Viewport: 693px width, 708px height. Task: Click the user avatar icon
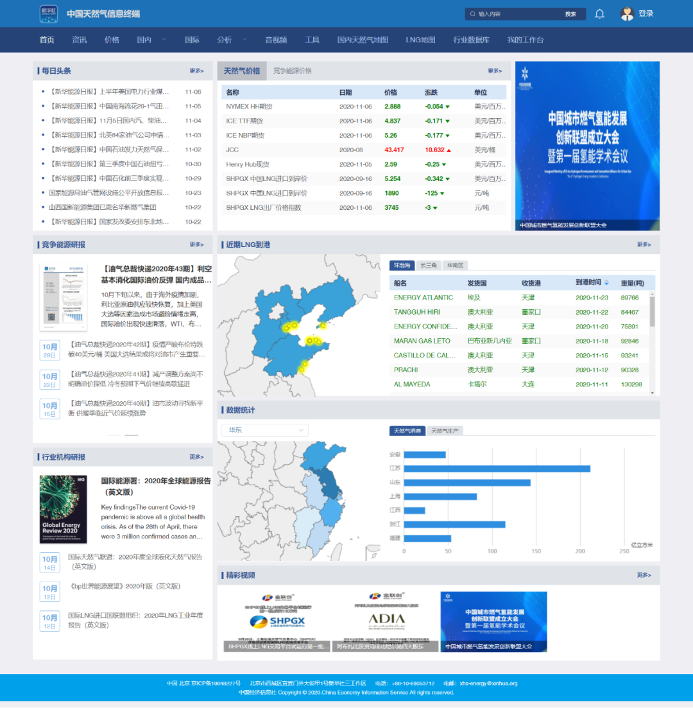point(627,13)
